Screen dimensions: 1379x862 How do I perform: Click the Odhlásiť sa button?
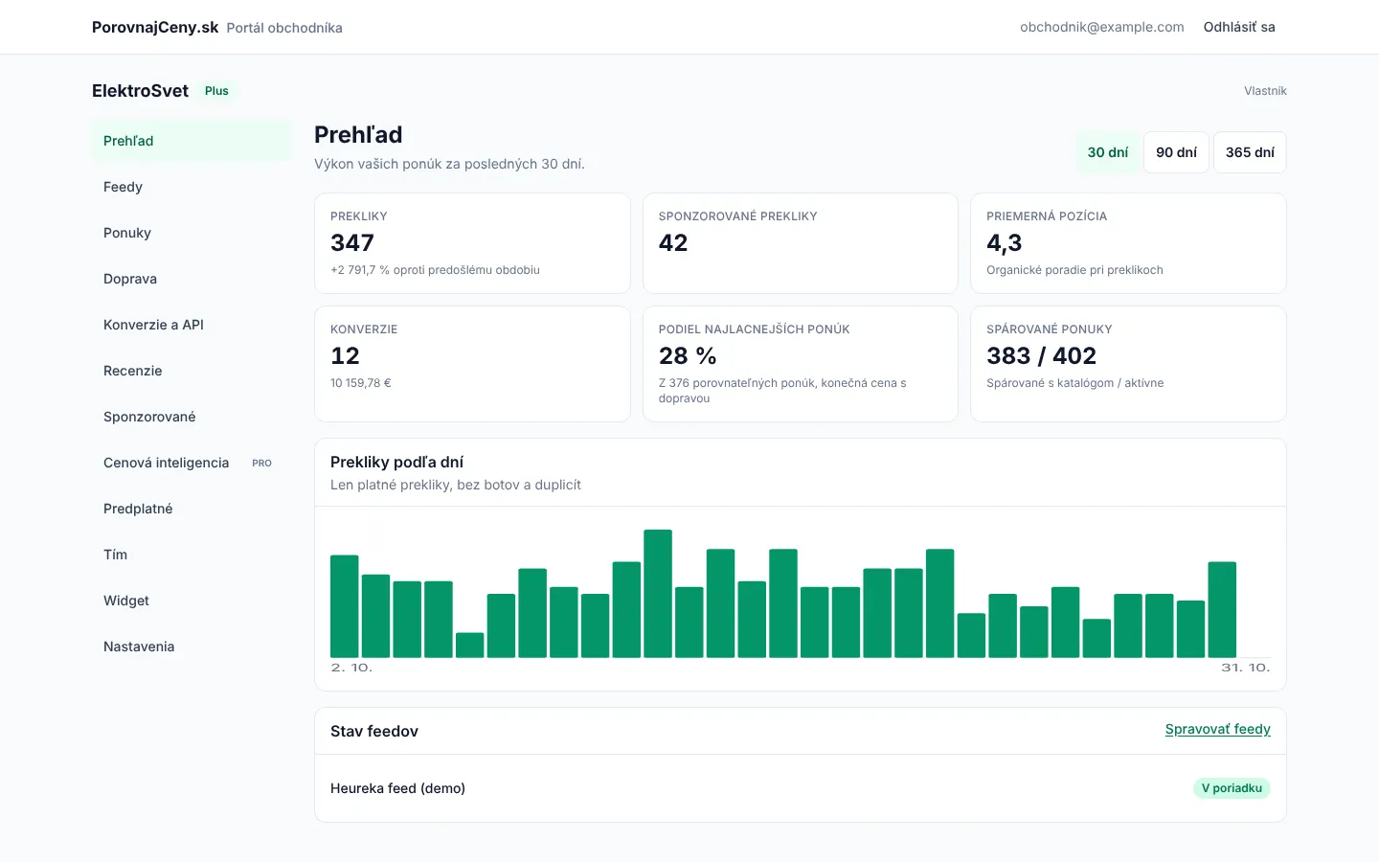pyautogui.click(x=1239, y=27)
